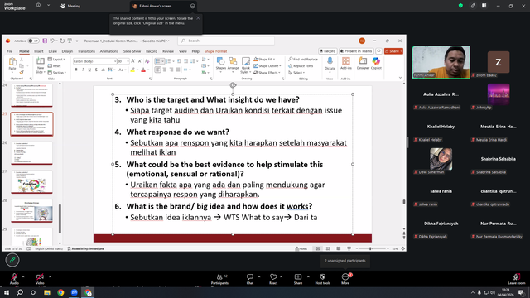Viewport: 530px width, 298px height.
Task: Toggle Notes pane in status bar
Action: [301, 248]
